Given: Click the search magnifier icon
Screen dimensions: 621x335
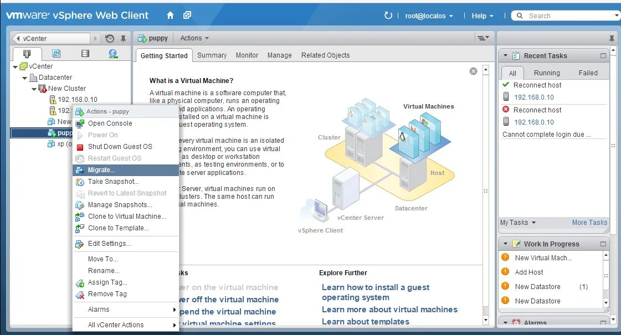Looking at the screenshot, I should pos(520,16).
